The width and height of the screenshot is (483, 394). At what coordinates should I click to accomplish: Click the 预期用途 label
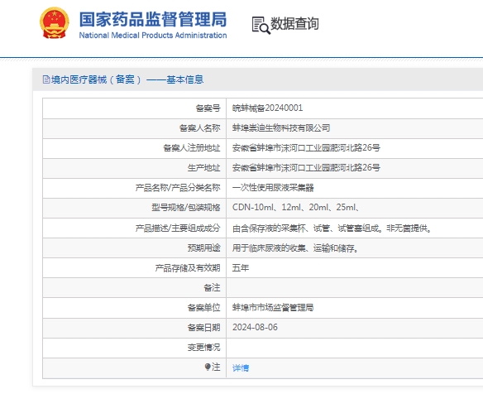[x=204, y=247]
